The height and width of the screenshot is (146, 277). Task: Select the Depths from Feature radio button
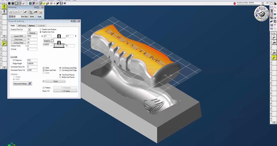[41, 30]
